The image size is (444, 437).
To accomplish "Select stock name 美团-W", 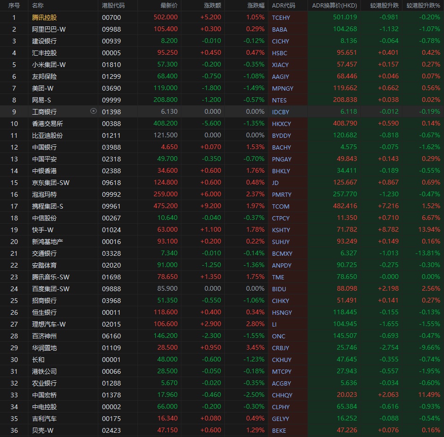I will (43, 88).
